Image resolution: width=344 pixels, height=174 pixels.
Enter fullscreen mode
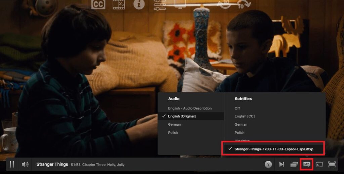tap(332, 164)
